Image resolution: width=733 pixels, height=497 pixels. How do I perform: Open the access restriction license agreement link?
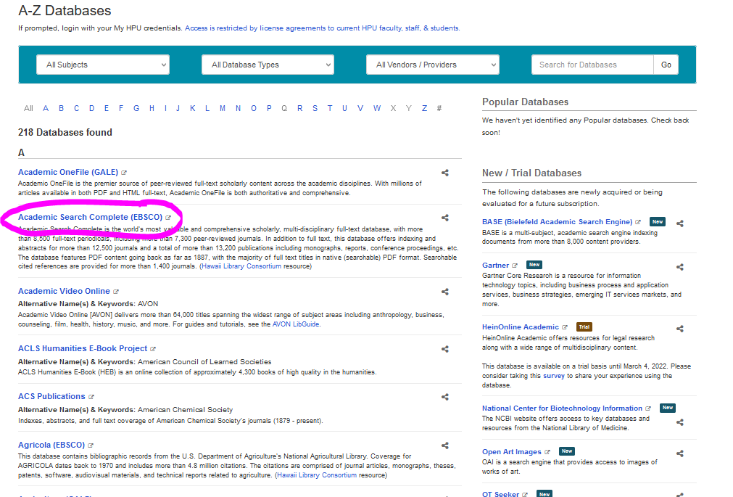pos(322,28)
